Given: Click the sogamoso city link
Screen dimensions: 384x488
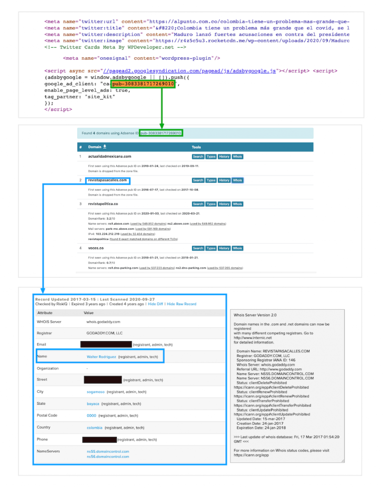Looking at the screenshot, I should [x=96, y=392].
